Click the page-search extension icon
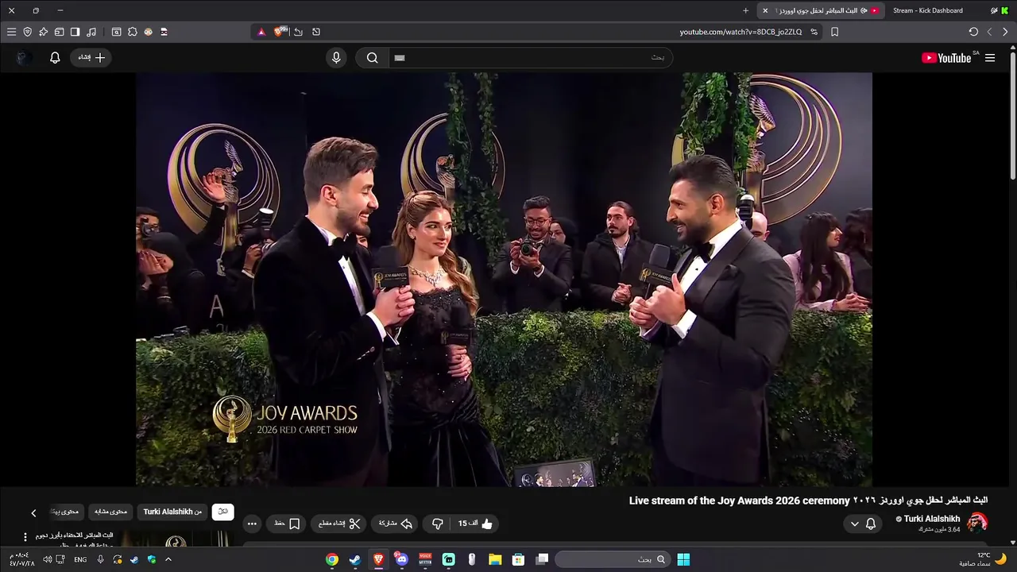 [x=116, y=32]
